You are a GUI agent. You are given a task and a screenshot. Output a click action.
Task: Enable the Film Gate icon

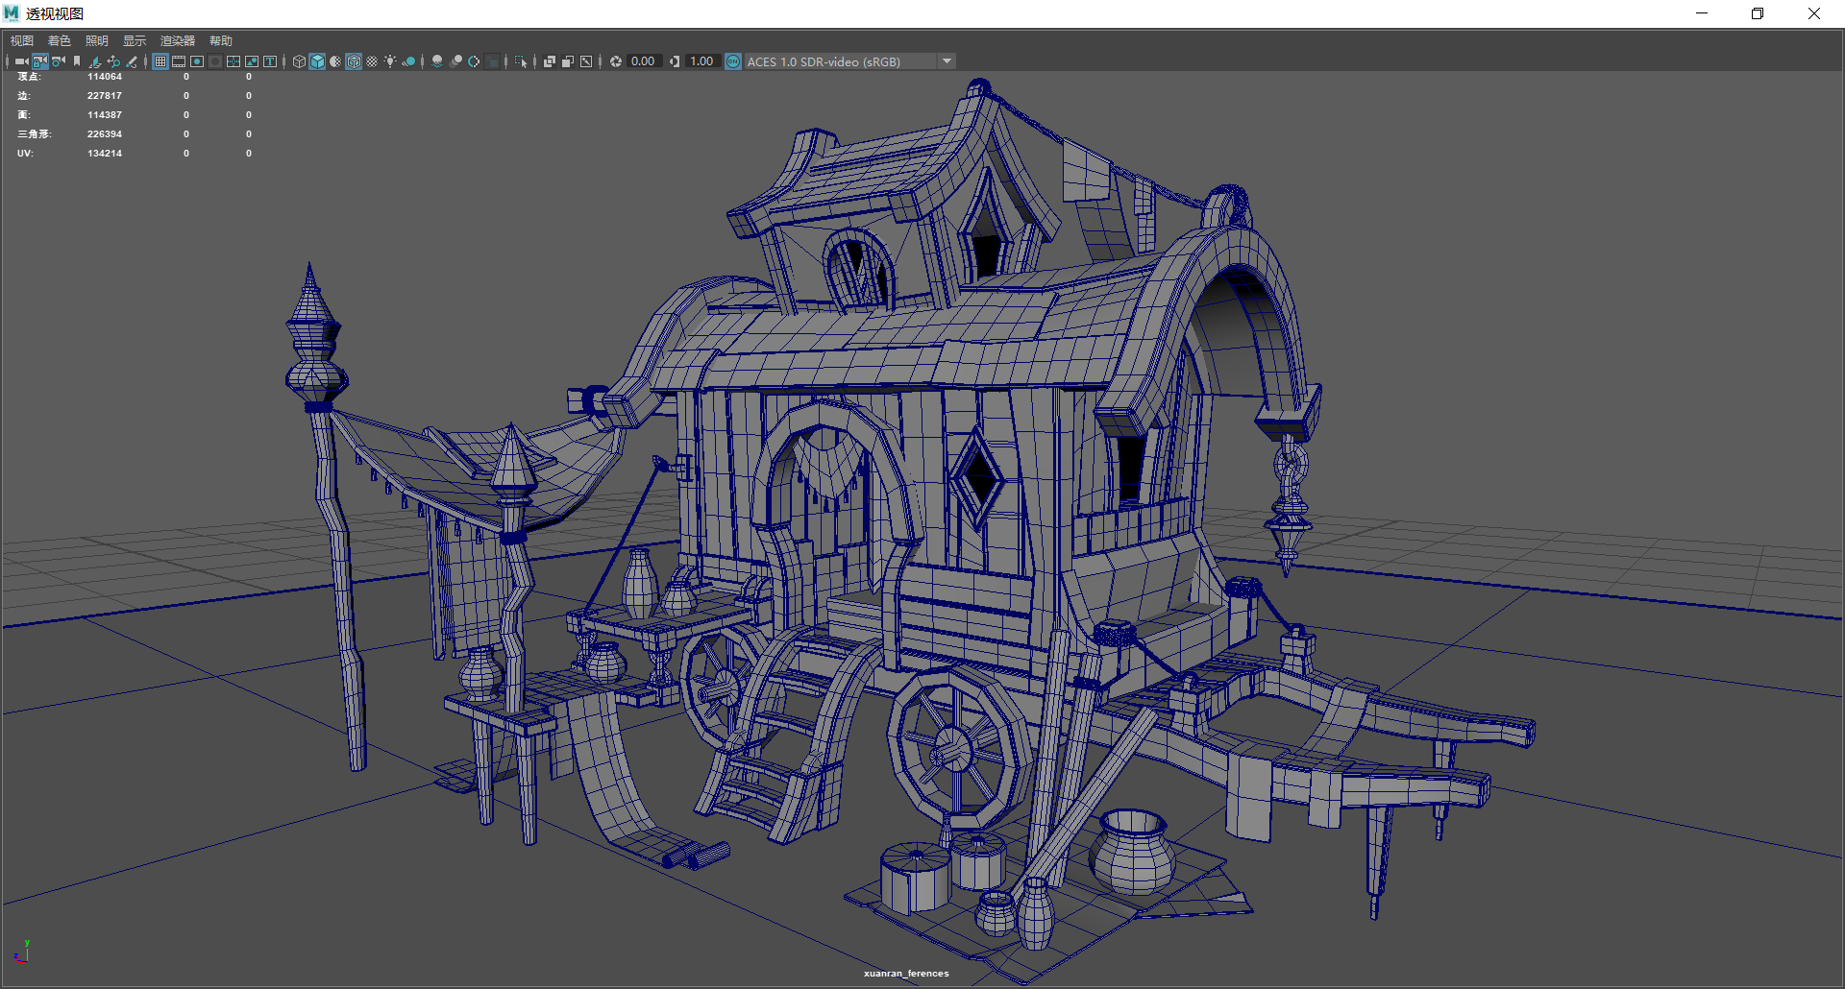(x=179, y=61)
